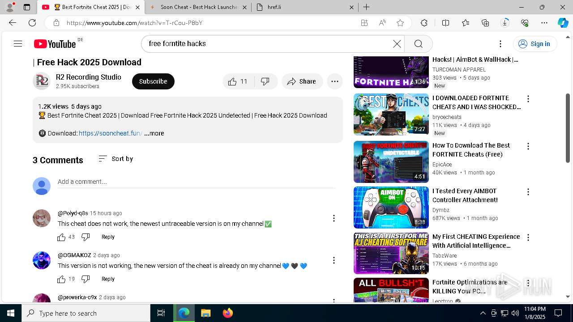Open a new browser tab

[366, 7]
